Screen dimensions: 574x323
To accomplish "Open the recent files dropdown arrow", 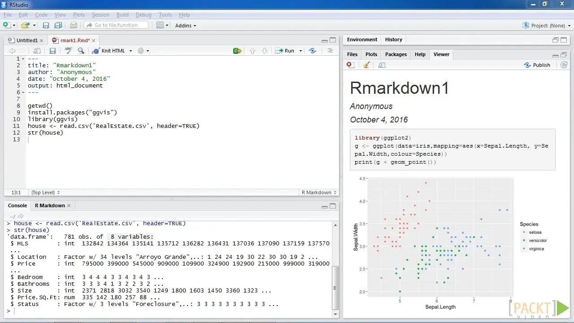I will coord(33,26).
